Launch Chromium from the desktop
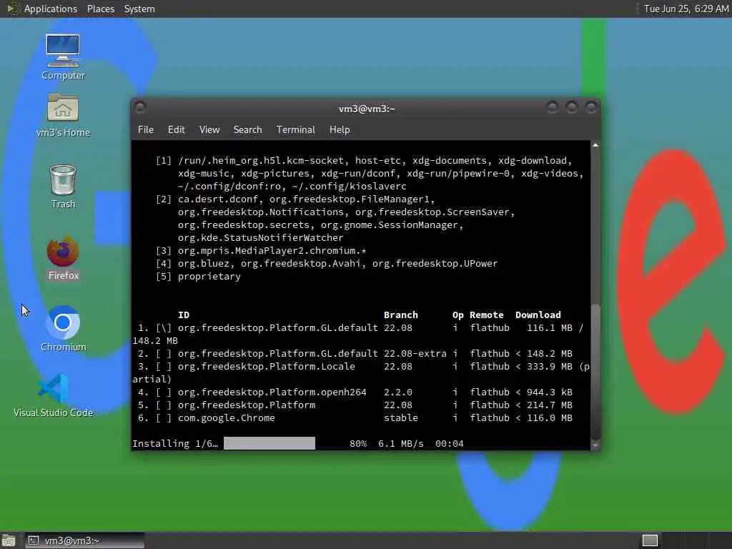The width and height of the screenshot is (732, 549). click(x=63, y=329)
